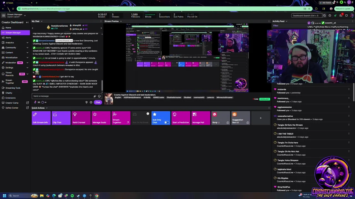This screenshot has height=199, width=355.
Task: Click the purple Chat send button
Action: click(98, 102)
